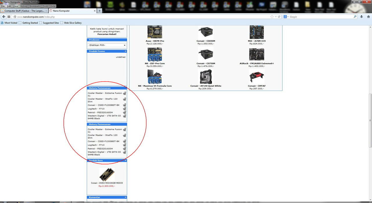Screen dimensions: 372x203
Task: Switch to the Computer Stuff | Kaskus tab
Action: 24,11
